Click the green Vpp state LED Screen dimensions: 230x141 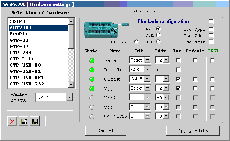click(92, 88)
